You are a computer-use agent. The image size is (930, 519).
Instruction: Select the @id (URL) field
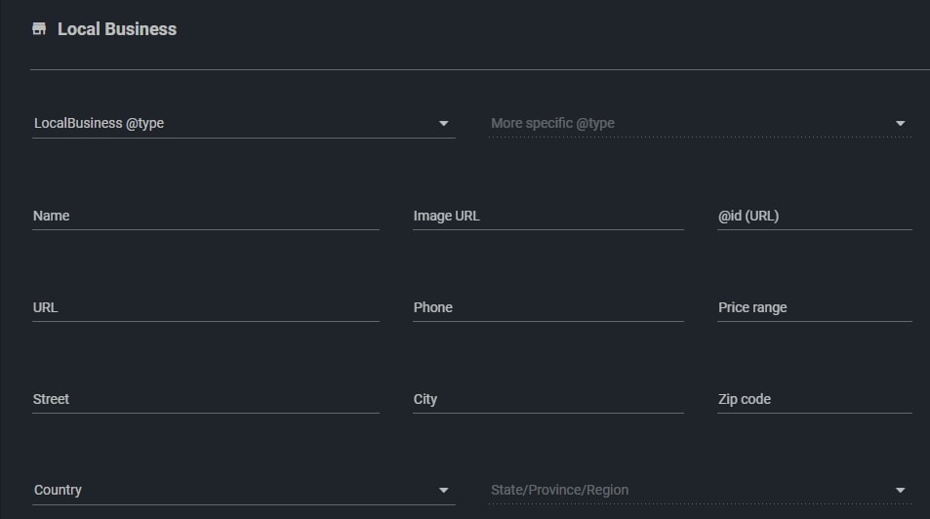pyautogui.click(x=814, y=217)
